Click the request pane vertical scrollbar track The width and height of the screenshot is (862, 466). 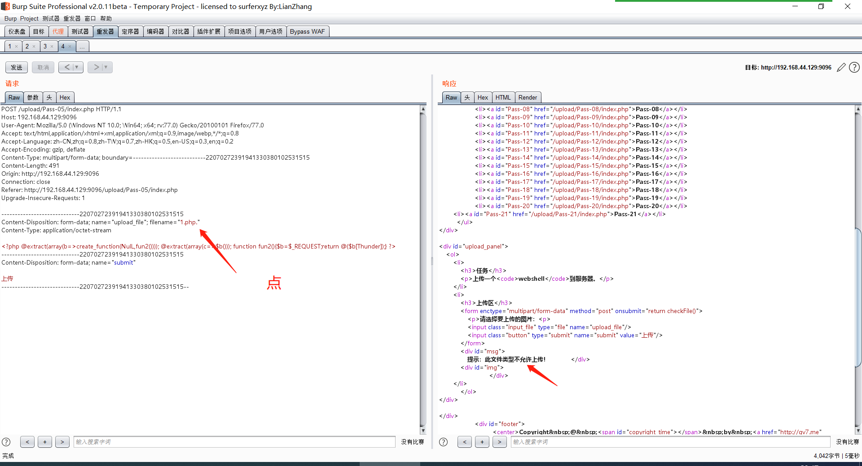[x=423, y=269]
